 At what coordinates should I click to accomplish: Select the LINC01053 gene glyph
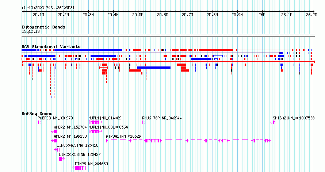click(x=62, y=159)
